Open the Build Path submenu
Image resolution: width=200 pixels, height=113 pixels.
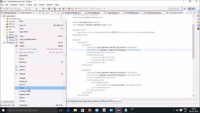[40, 56]
